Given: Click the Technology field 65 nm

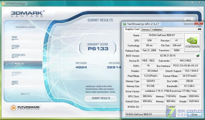Looking at the screenshot, I should click(x=149, y=45).
